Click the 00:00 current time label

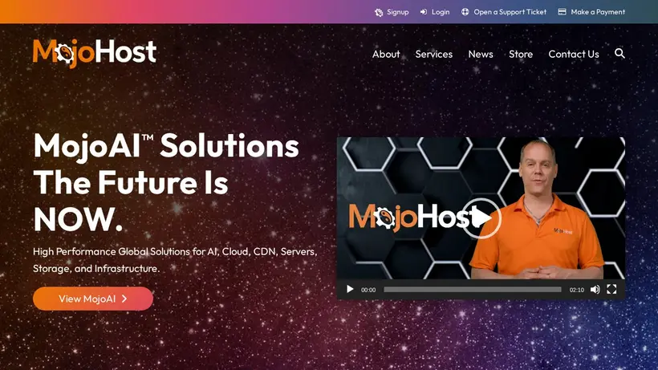pyautogui.click(x=368, y=290)
